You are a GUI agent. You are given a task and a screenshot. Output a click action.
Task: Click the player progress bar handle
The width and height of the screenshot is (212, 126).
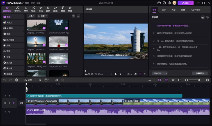pyautogui.click(x=85, y=71)
